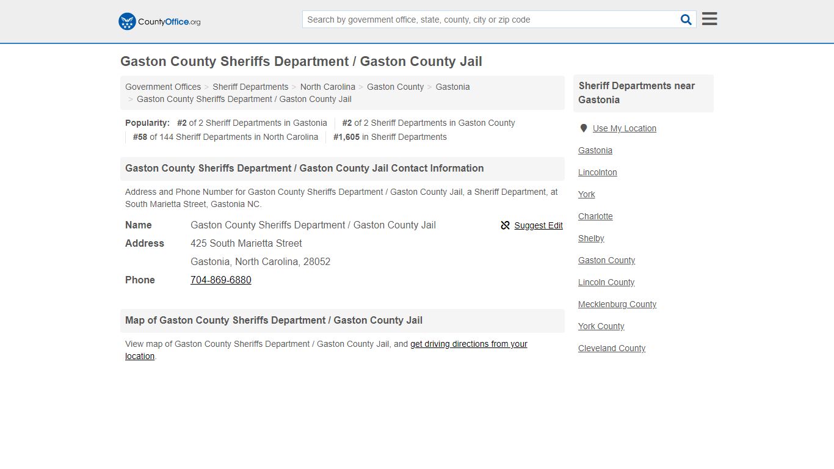Open the hamburger menu icon

point(709,19)
